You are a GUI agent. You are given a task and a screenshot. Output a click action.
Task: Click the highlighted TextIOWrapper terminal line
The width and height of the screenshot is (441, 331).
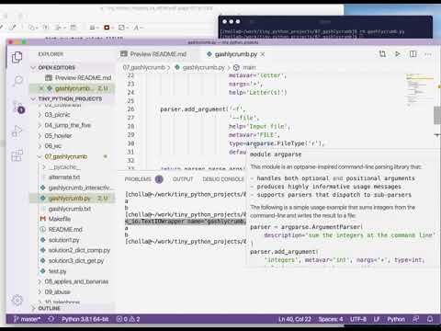click(x=186, y=222)
